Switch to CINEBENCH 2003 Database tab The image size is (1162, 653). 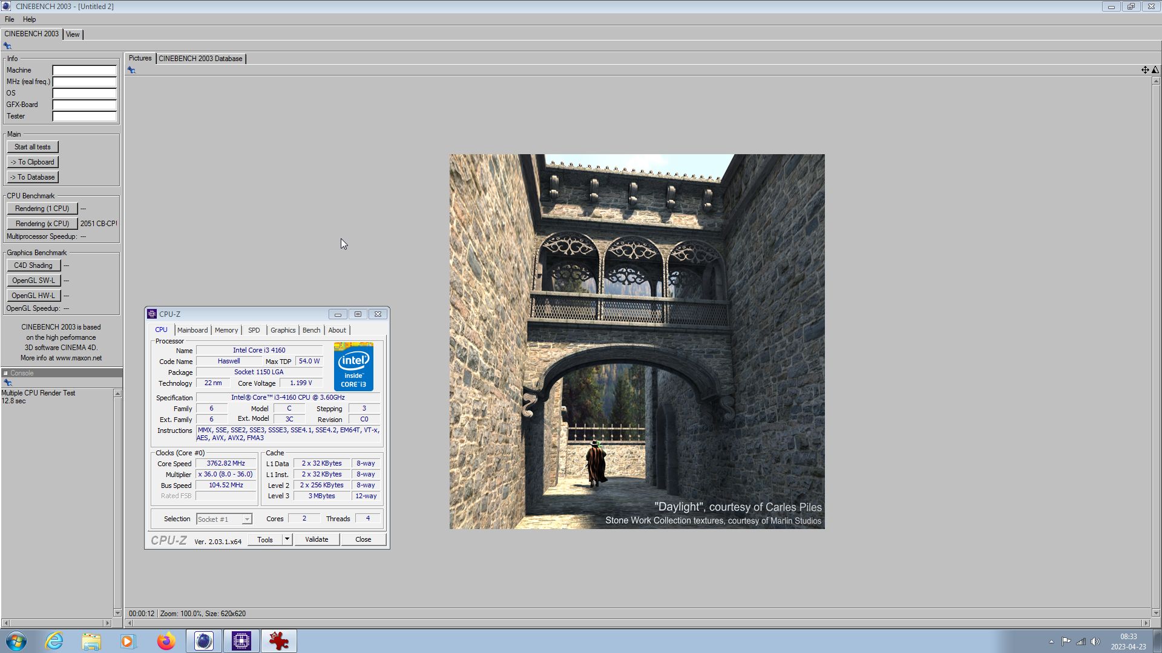point(200,59)
